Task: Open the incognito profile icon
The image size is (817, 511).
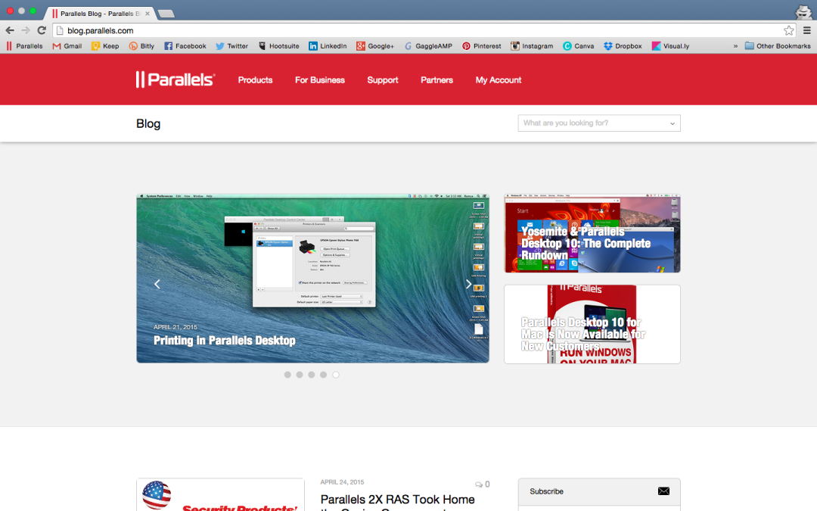Action: click(x=803, y=11)
